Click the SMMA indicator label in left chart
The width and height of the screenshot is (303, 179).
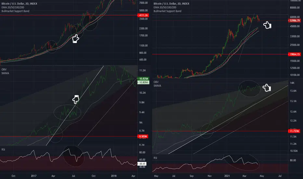(x=5, y=73)
